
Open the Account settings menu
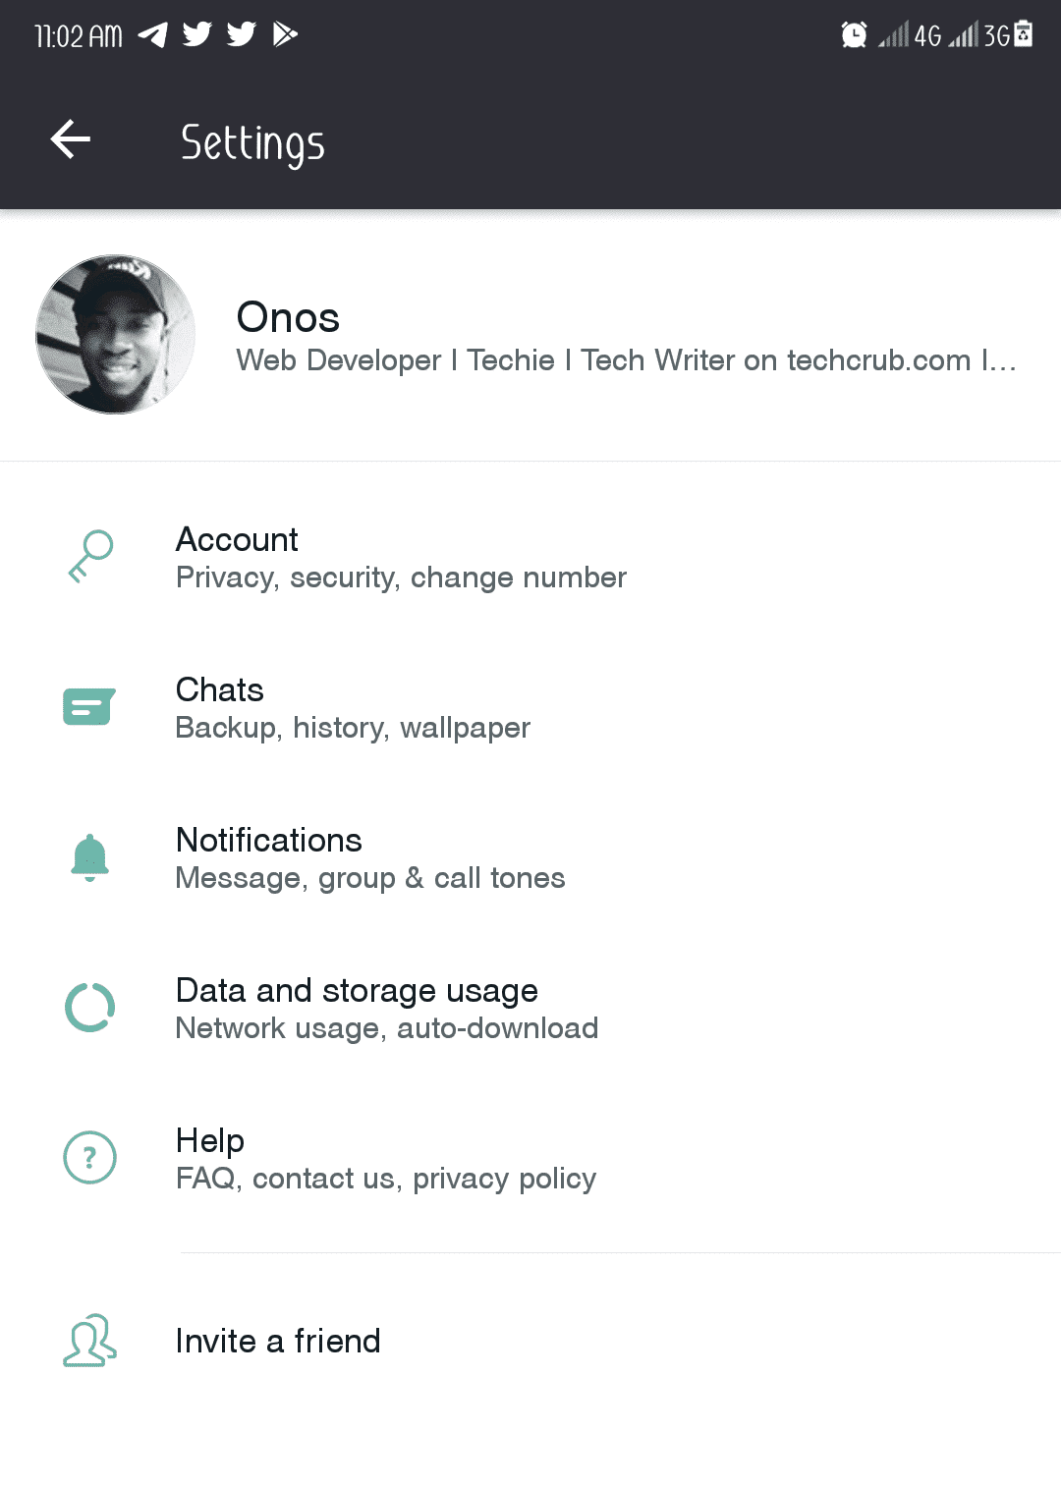pyautogui.click(x=401, y=557)
